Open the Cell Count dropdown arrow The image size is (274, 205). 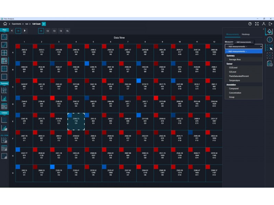pyautogui.click(x=44, y=24)
